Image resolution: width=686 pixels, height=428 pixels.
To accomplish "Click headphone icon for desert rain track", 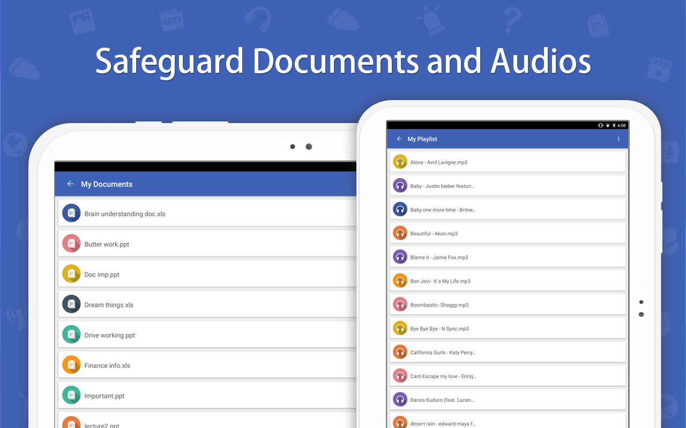I will [400, 423].
